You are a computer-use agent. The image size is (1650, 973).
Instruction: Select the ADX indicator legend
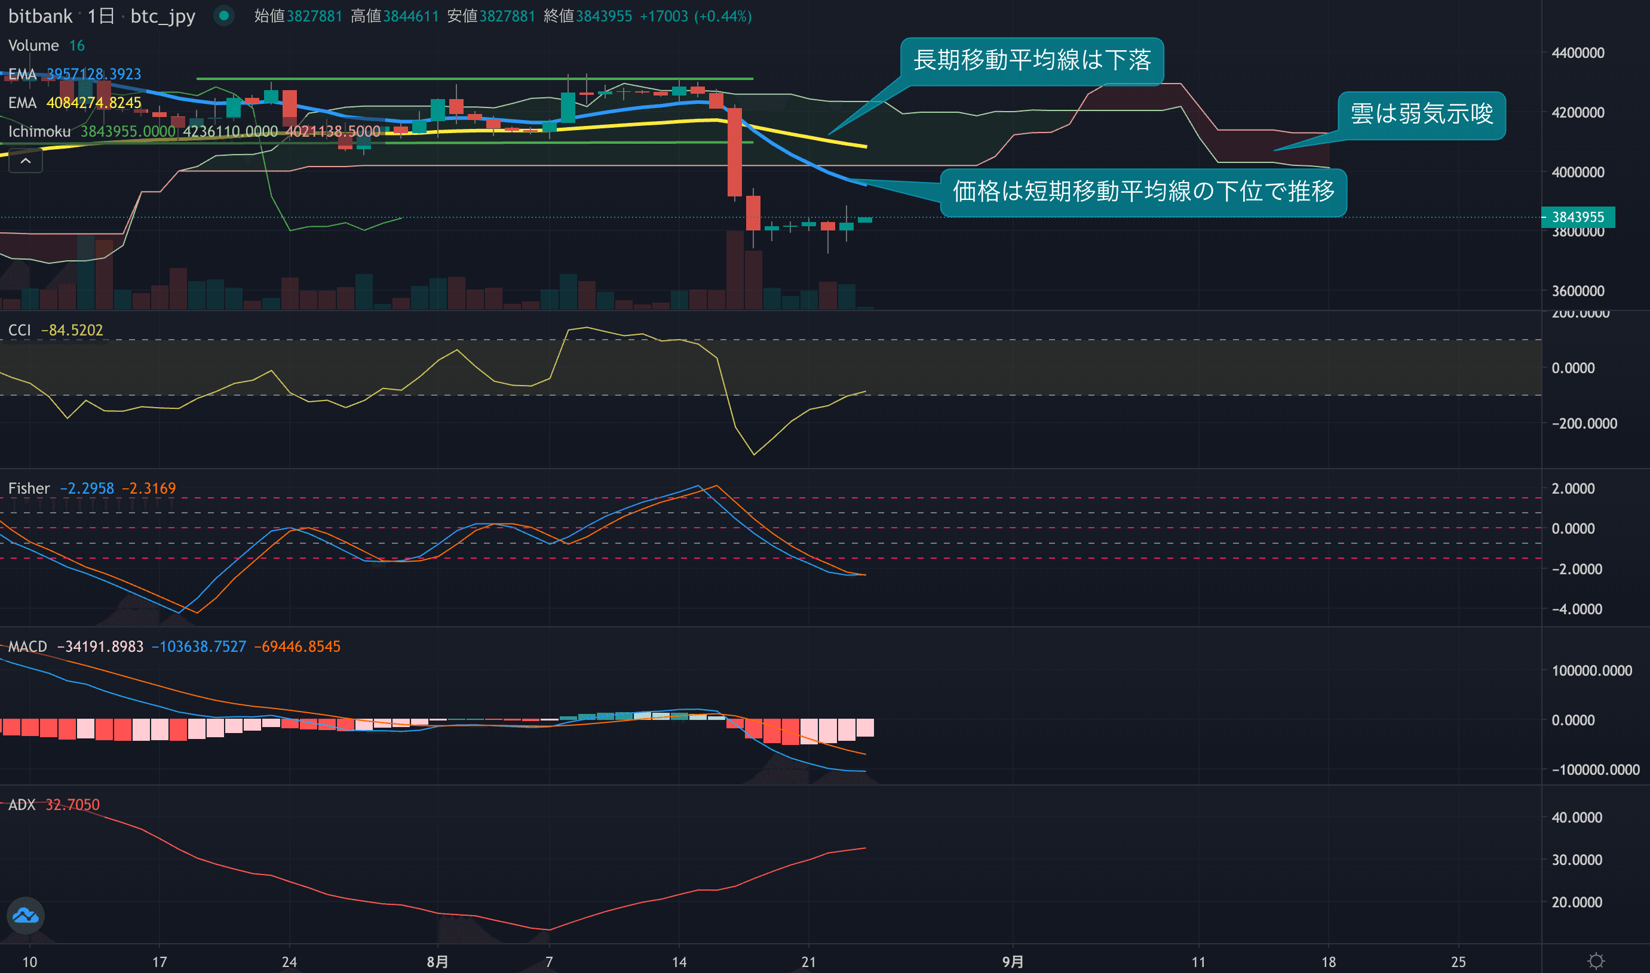[x=22, y=805]
